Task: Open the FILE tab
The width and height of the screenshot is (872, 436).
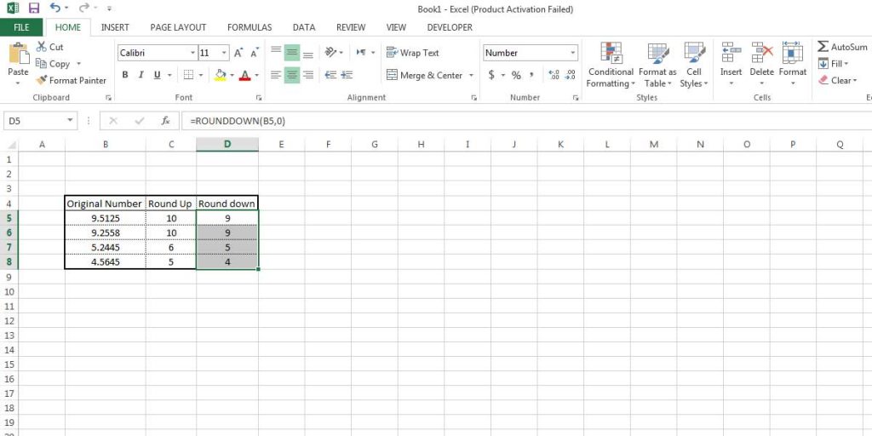Action: (x=21, y=27)
